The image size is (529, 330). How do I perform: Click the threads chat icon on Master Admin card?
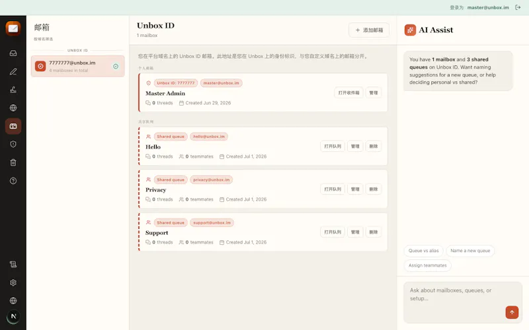[x=147, y=103]
